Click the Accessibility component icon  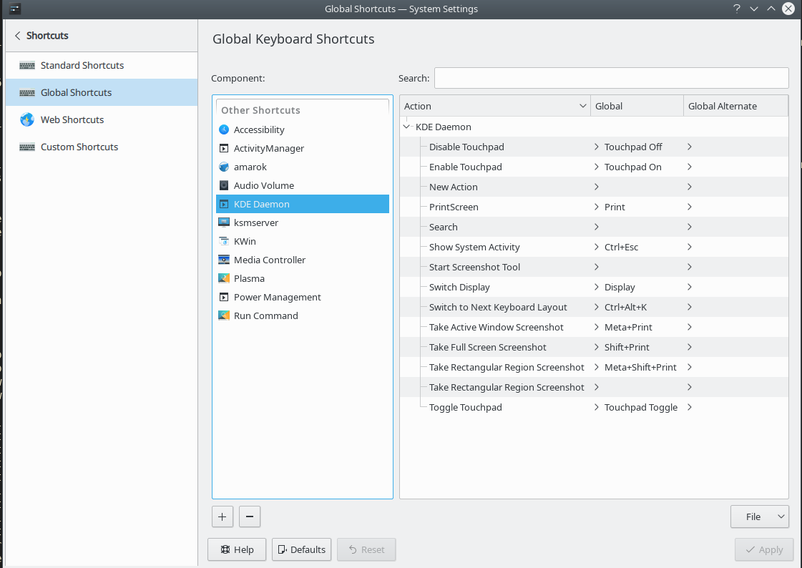click(223, 129)
